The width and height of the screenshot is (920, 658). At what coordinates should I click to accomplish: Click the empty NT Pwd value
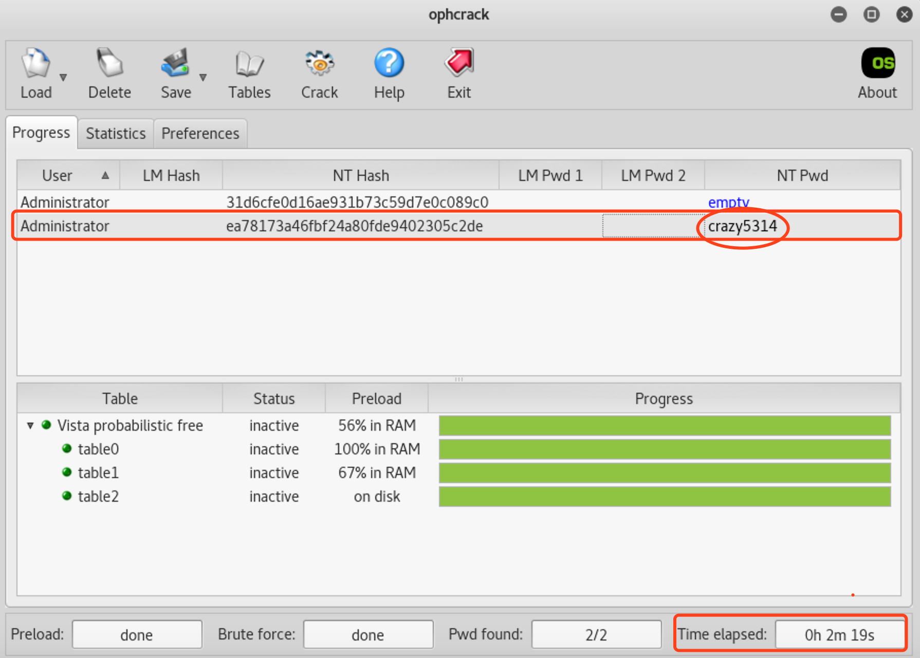click(728, 203)
